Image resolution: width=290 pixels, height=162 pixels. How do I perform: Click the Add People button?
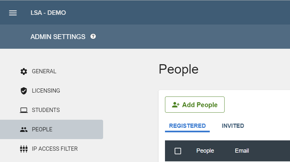point(195,105)
